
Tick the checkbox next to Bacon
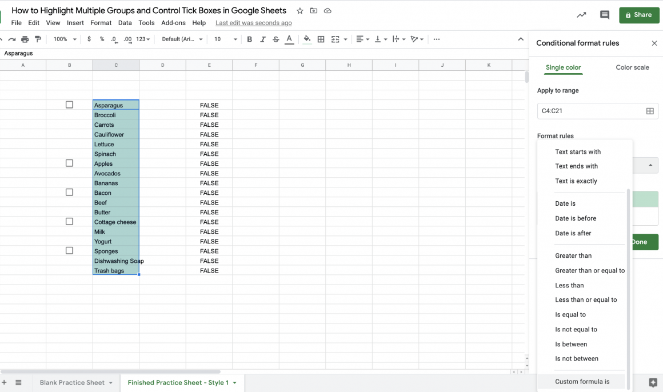pyautogui.click(x=69, y=192)
